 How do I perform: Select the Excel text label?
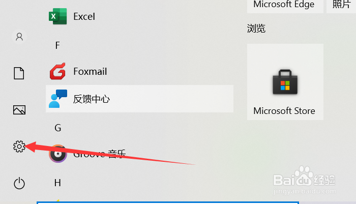(84, 17)
